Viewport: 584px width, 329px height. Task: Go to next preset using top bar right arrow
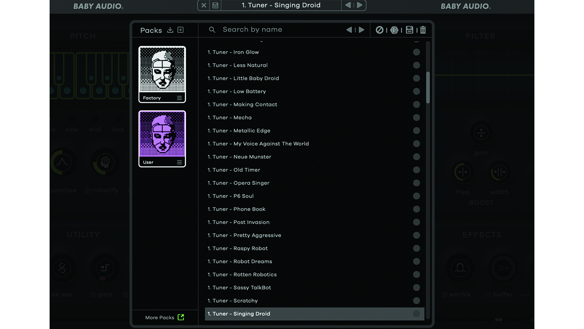tap(360, 5)
